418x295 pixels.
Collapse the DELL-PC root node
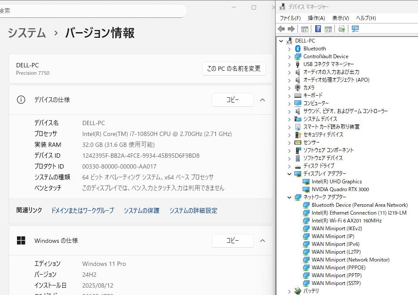[x=281, y=41]
